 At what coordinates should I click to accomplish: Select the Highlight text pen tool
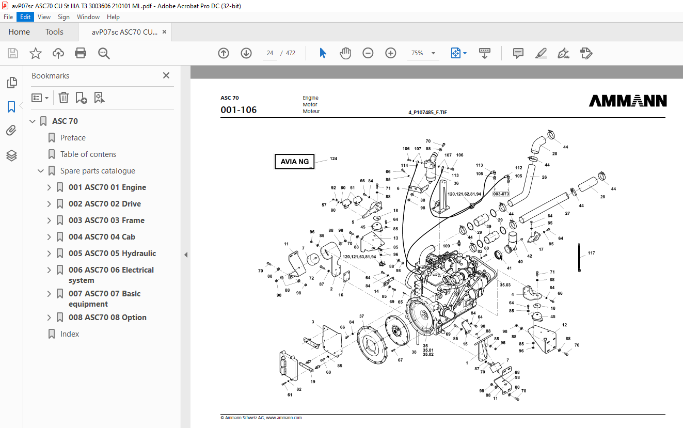pyautogui.click(x=541, y=53)
